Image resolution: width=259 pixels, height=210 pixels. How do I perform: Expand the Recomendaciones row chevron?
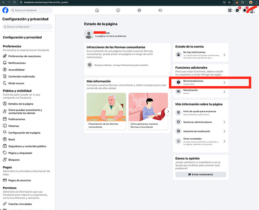pyautogui.click(x=224, y=82)
